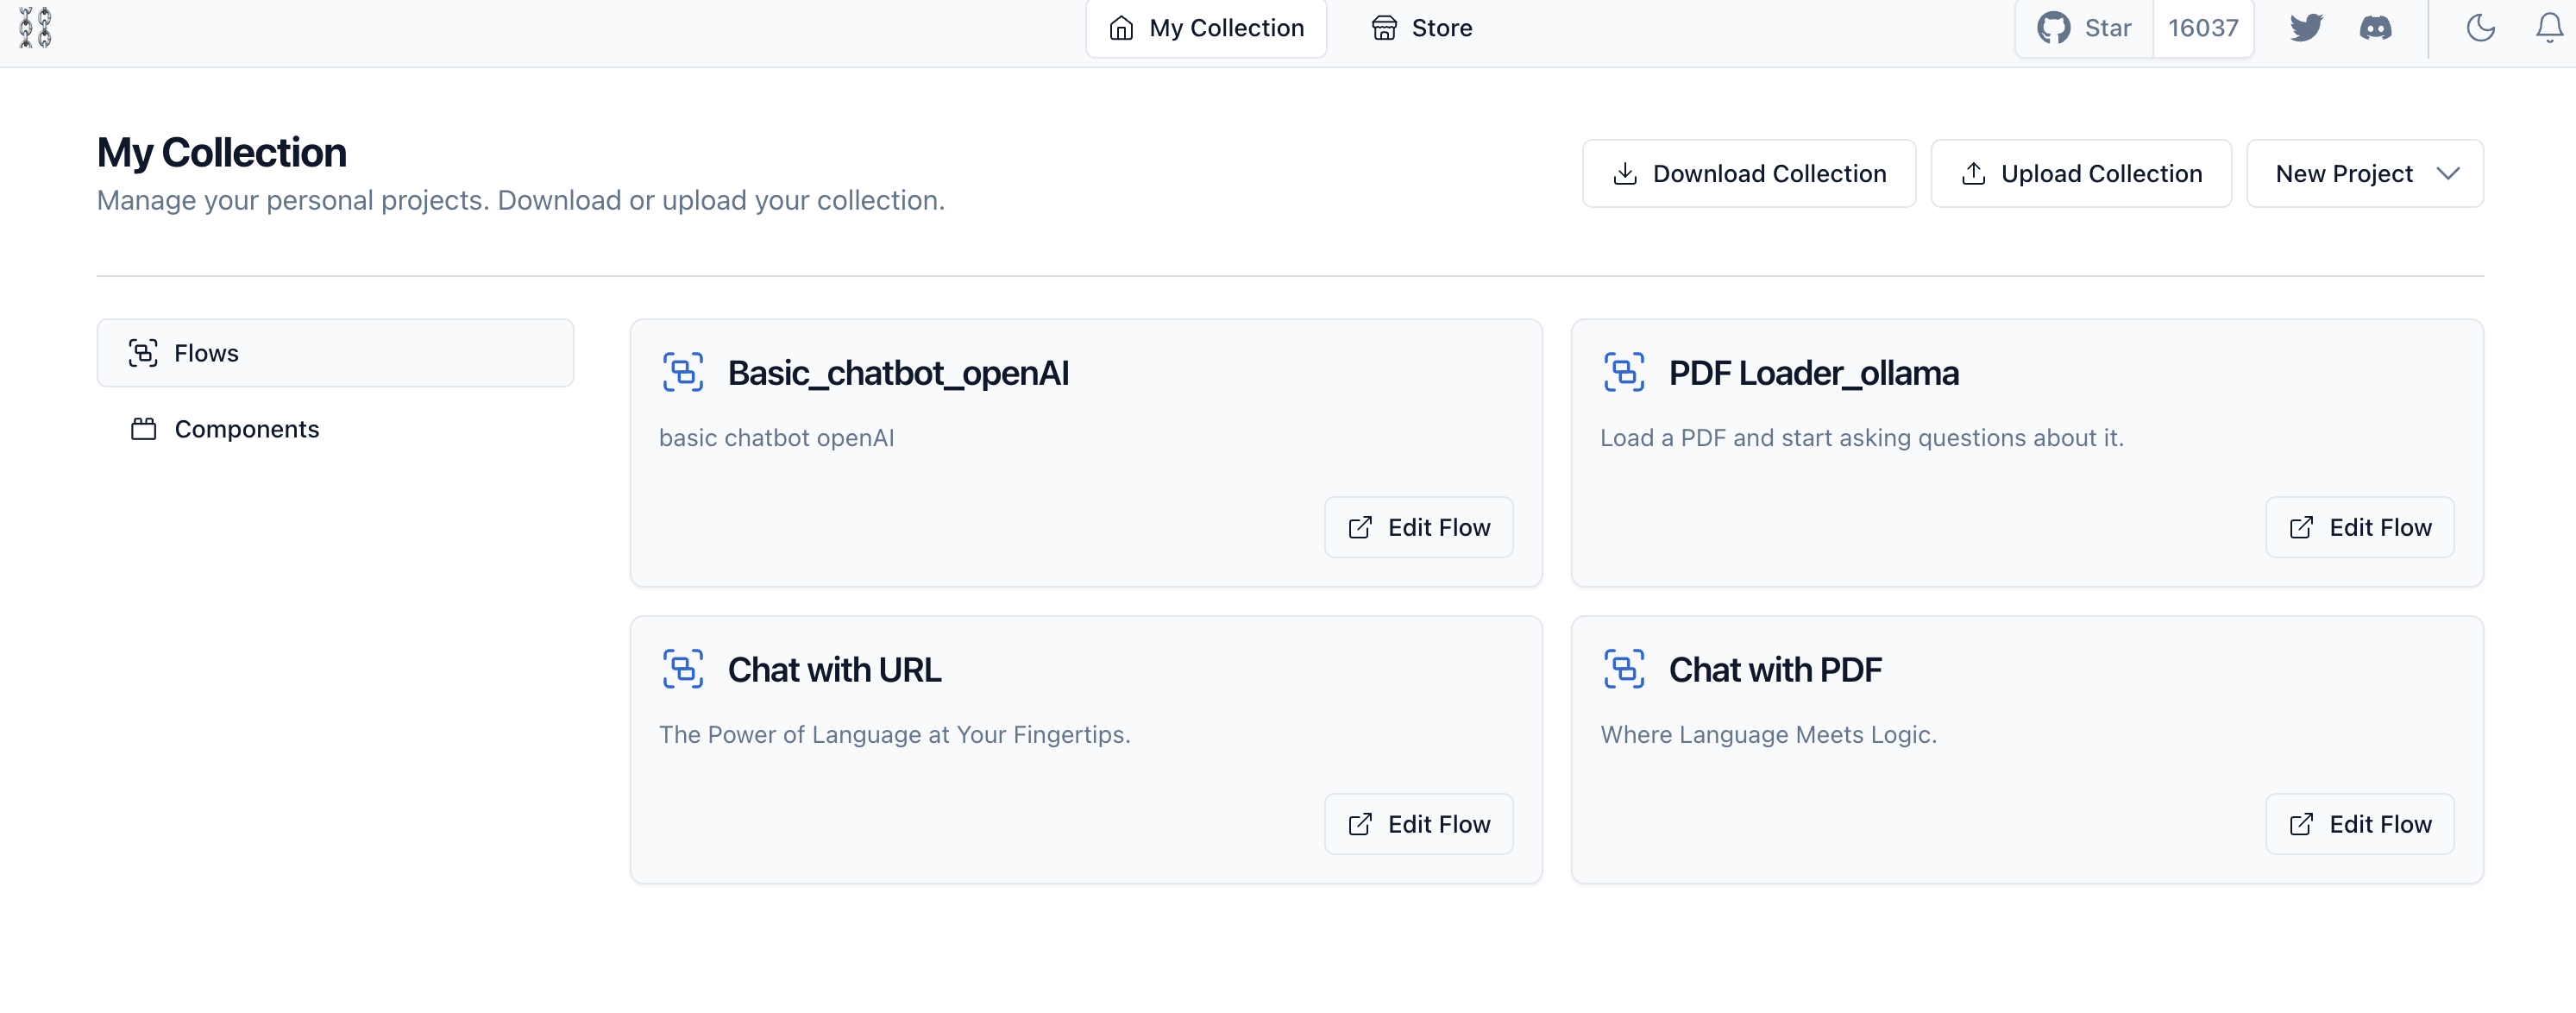The image size is (2576, 1013).
Task: Click the Chat with URL flow icon
Action: pyautogui.click(x=683, y=669)
